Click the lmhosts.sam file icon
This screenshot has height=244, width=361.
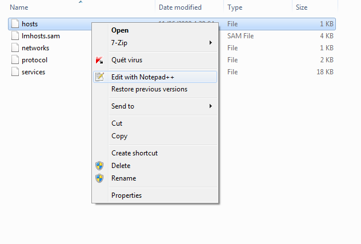[x=14, y=36]
